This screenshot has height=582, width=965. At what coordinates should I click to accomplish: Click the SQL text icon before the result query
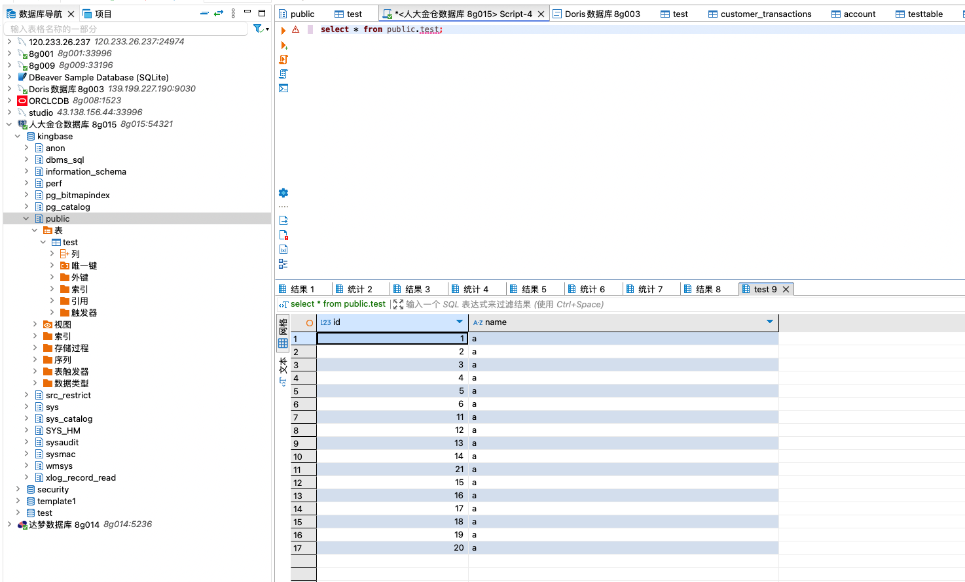pyautogui.click(x=283, y=304)
